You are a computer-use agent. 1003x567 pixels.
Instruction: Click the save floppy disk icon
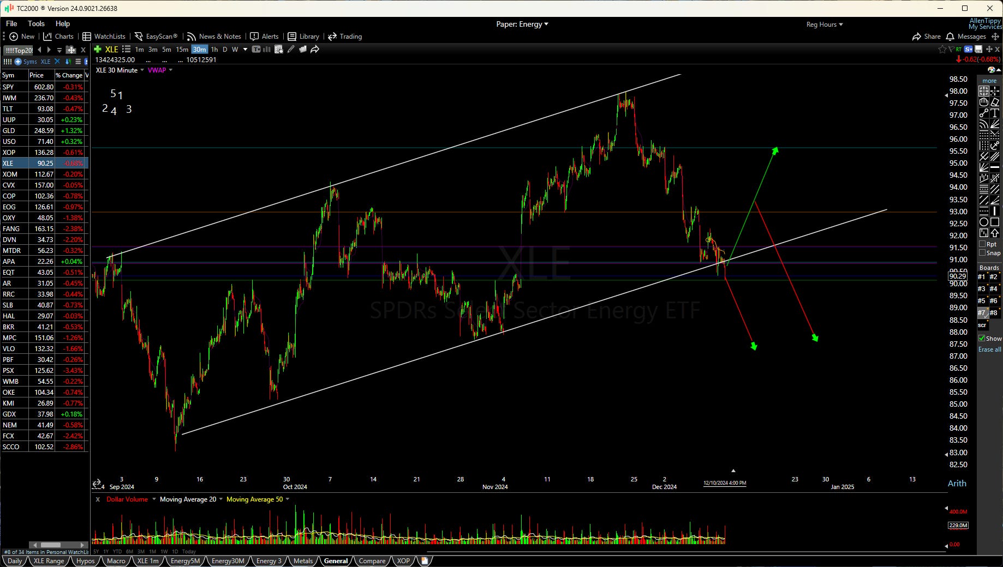pos(978,49)
